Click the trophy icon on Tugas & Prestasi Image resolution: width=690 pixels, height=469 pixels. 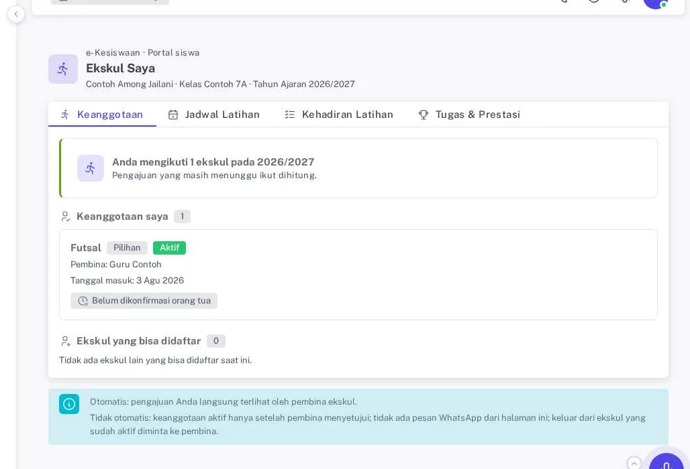coord(424,115)
